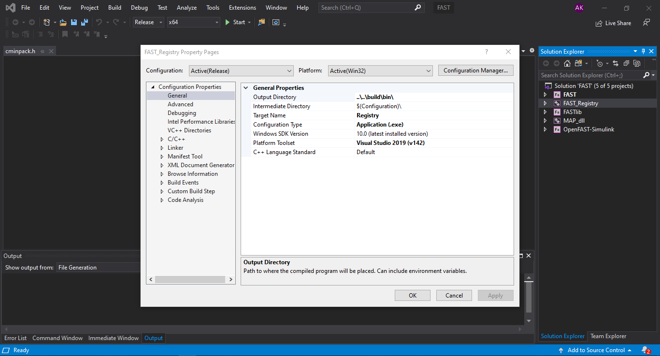Viewport: 660px width, 356px height.
Task: Click the Undo icon on the toolbar
Action: pos(99,22)
